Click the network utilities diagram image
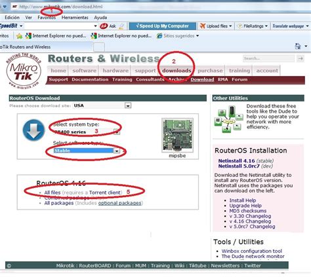This screenshot has width=311, height=277. [x=228, y=119]
